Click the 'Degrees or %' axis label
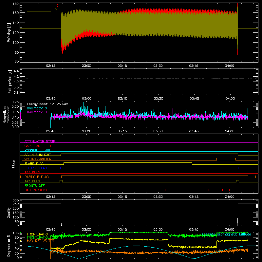 pyautogui.click(x=9, y=245)
